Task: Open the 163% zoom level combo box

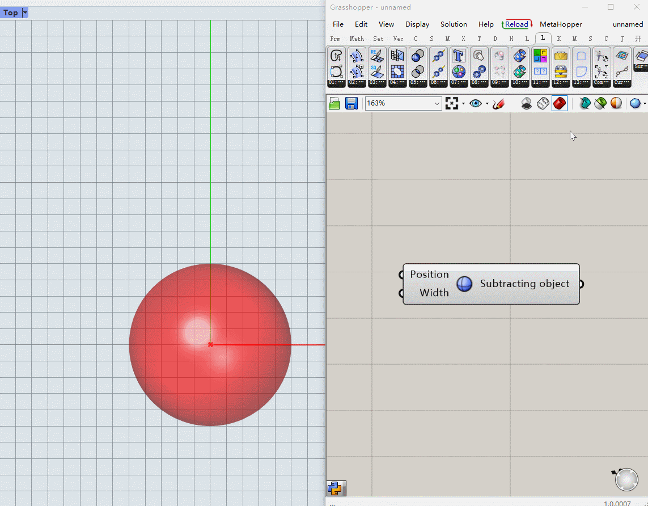Action: [x=403, y=103]
